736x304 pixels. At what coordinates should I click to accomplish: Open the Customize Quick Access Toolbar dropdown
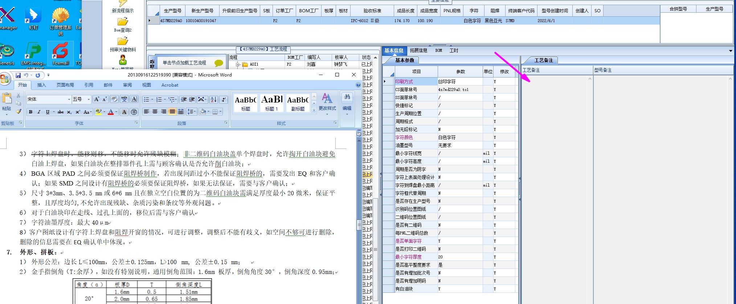48,75
